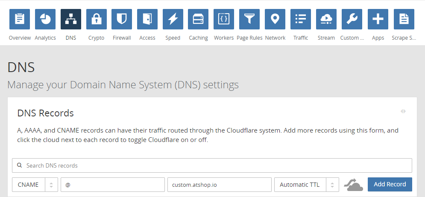Expand the Automatic TTL dropdown
The height and width of the screenshot is (197, 425).
[x=306, y=185]
